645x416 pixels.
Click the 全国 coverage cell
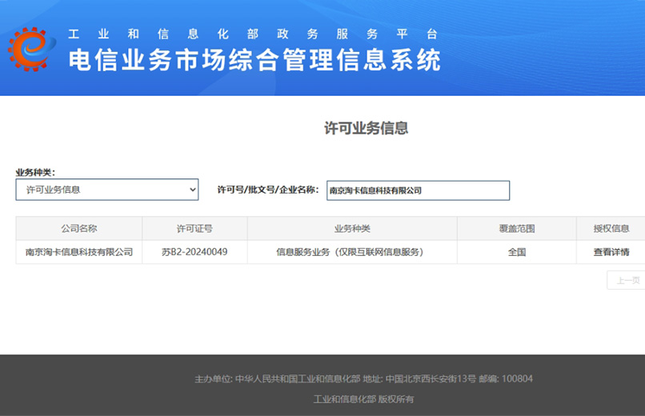pyautogui.click(x=517, y=252)
